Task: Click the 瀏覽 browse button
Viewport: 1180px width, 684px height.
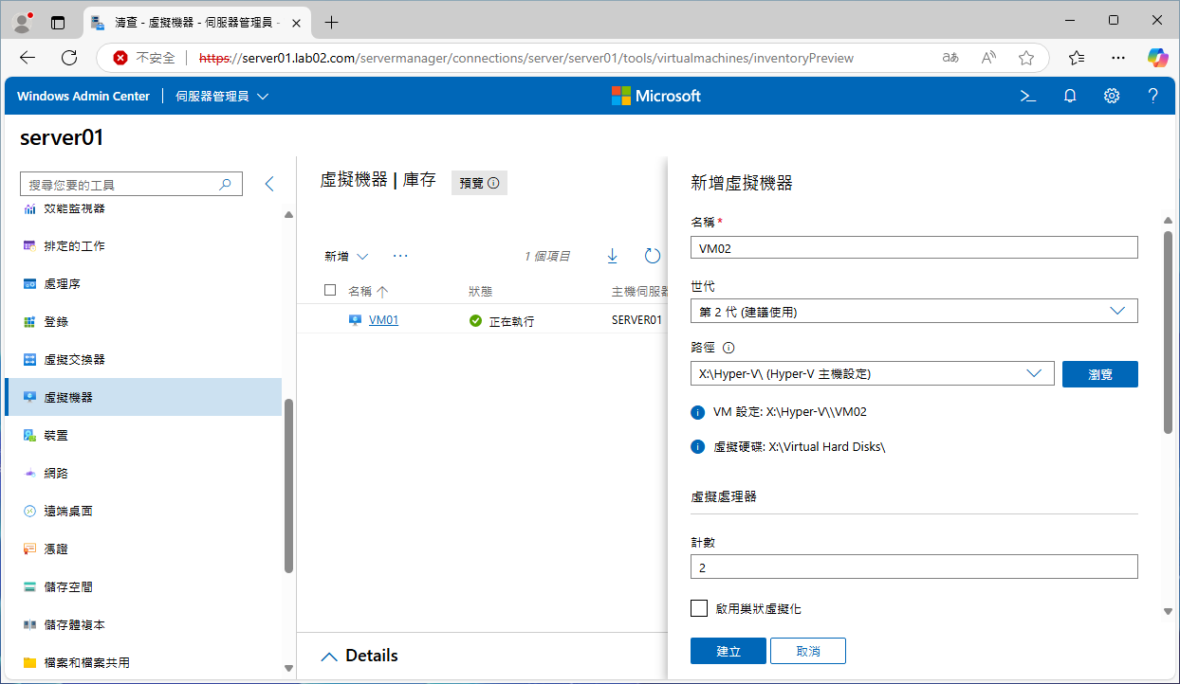Action: point(1100,373)
